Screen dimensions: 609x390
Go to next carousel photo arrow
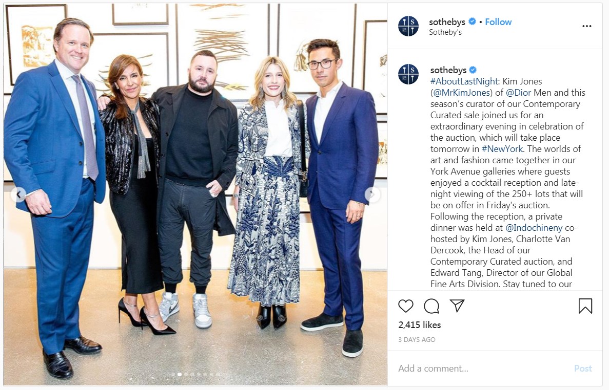coord(372,194)
